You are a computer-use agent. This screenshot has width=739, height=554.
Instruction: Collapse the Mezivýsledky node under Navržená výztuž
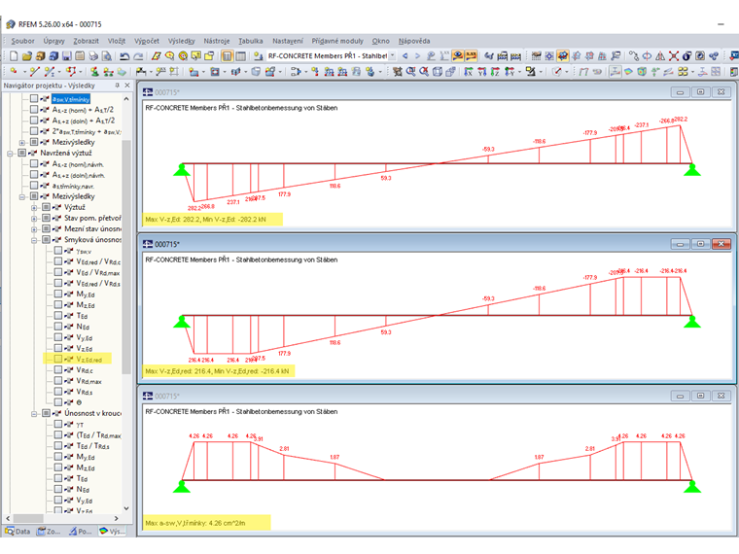point(21,196)
